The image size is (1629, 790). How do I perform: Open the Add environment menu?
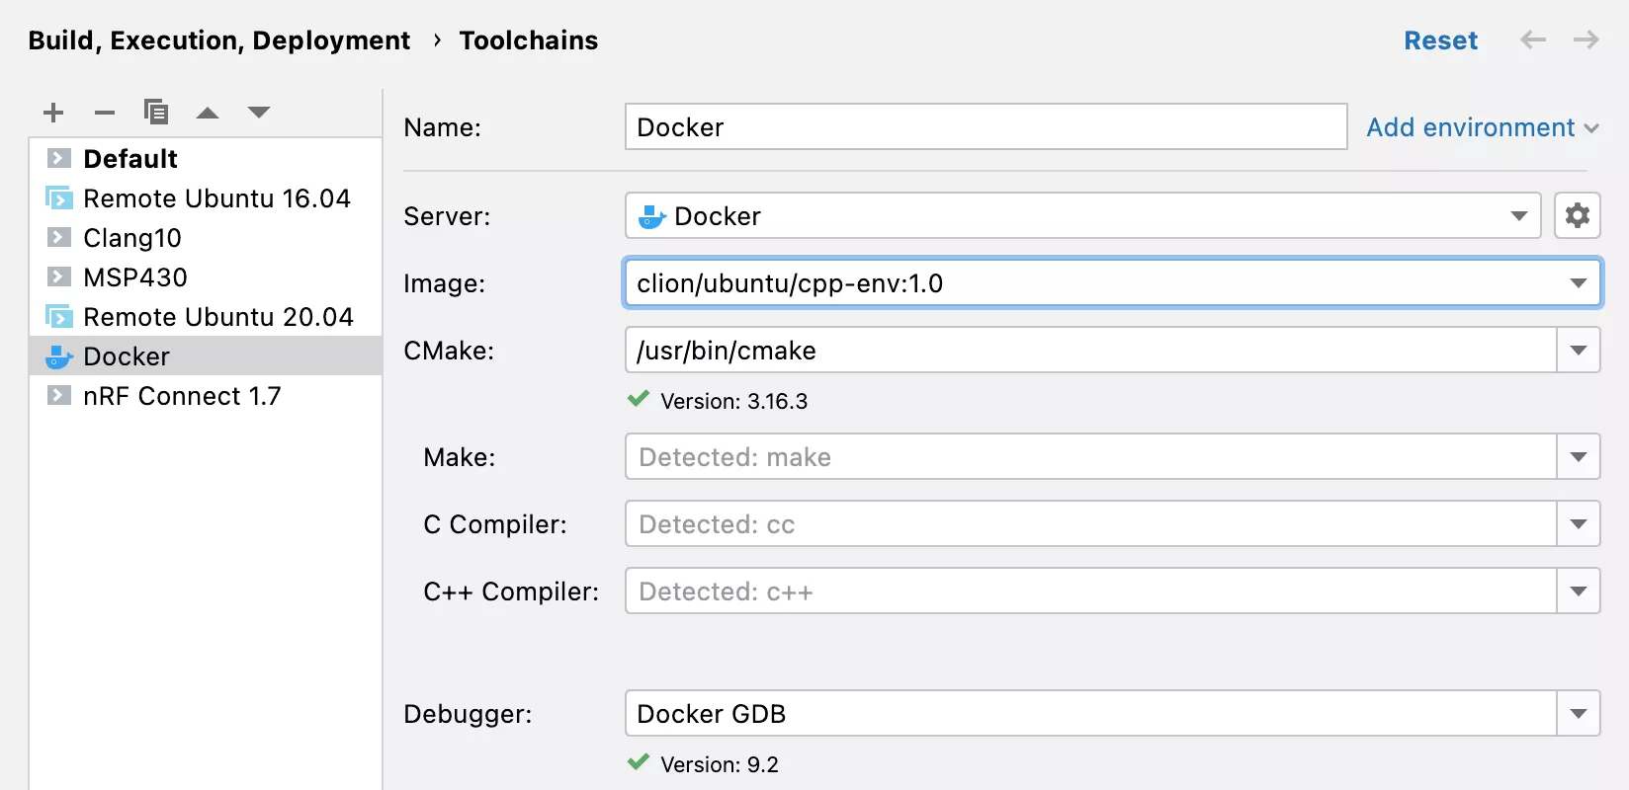pos(1482,127)
